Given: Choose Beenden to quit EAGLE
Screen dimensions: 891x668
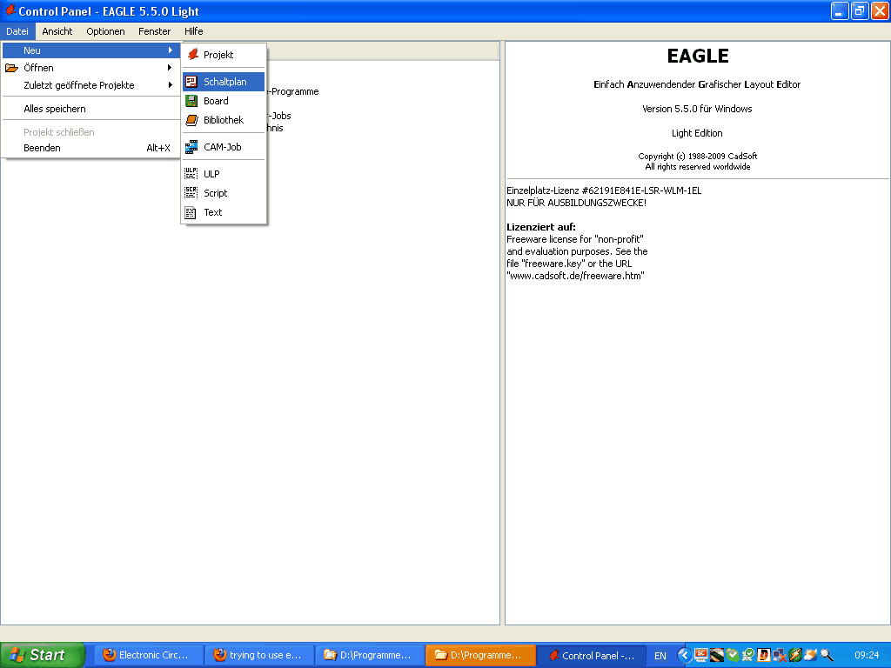Looking at the screenshot, I should coord(90,148).
